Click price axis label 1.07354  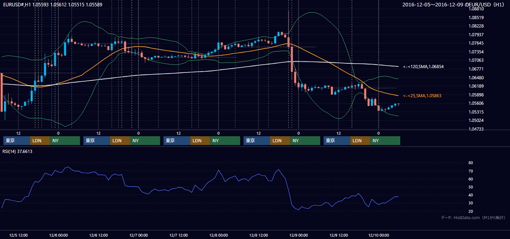tap(476, 52)
